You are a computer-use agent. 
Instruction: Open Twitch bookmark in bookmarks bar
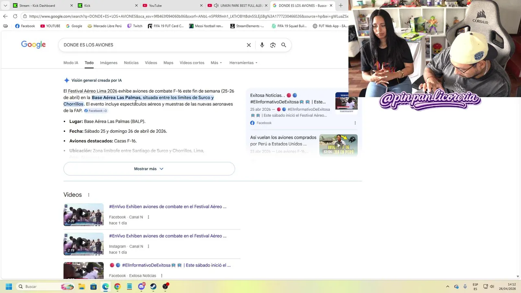pyautogui.click(x=135, y=26)
